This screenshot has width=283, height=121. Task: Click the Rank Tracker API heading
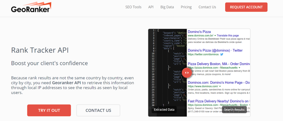point(40,50)
